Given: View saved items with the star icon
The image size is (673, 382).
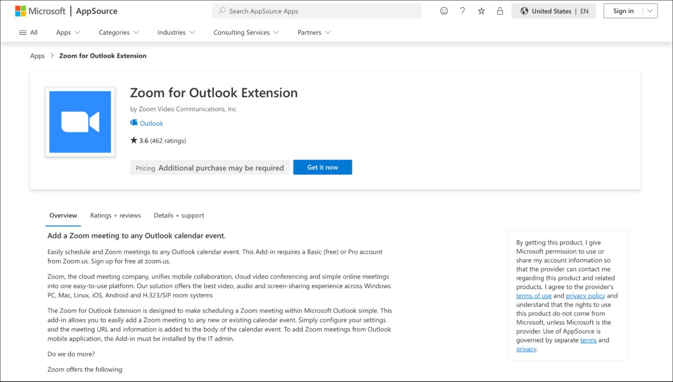Looking at the screenshot, I should pyautogui.click(x=481, y=11).
